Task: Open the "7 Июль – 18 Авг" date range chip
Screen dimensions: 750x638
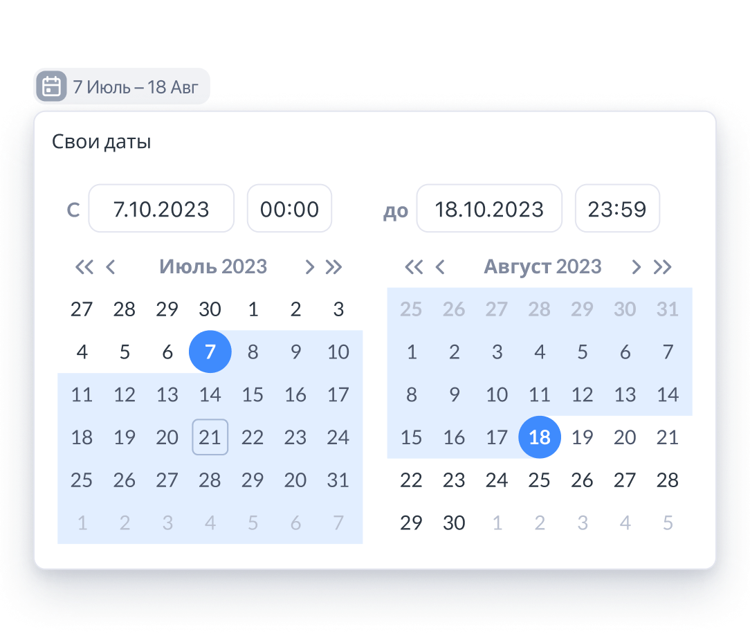Action: [136, 87]
